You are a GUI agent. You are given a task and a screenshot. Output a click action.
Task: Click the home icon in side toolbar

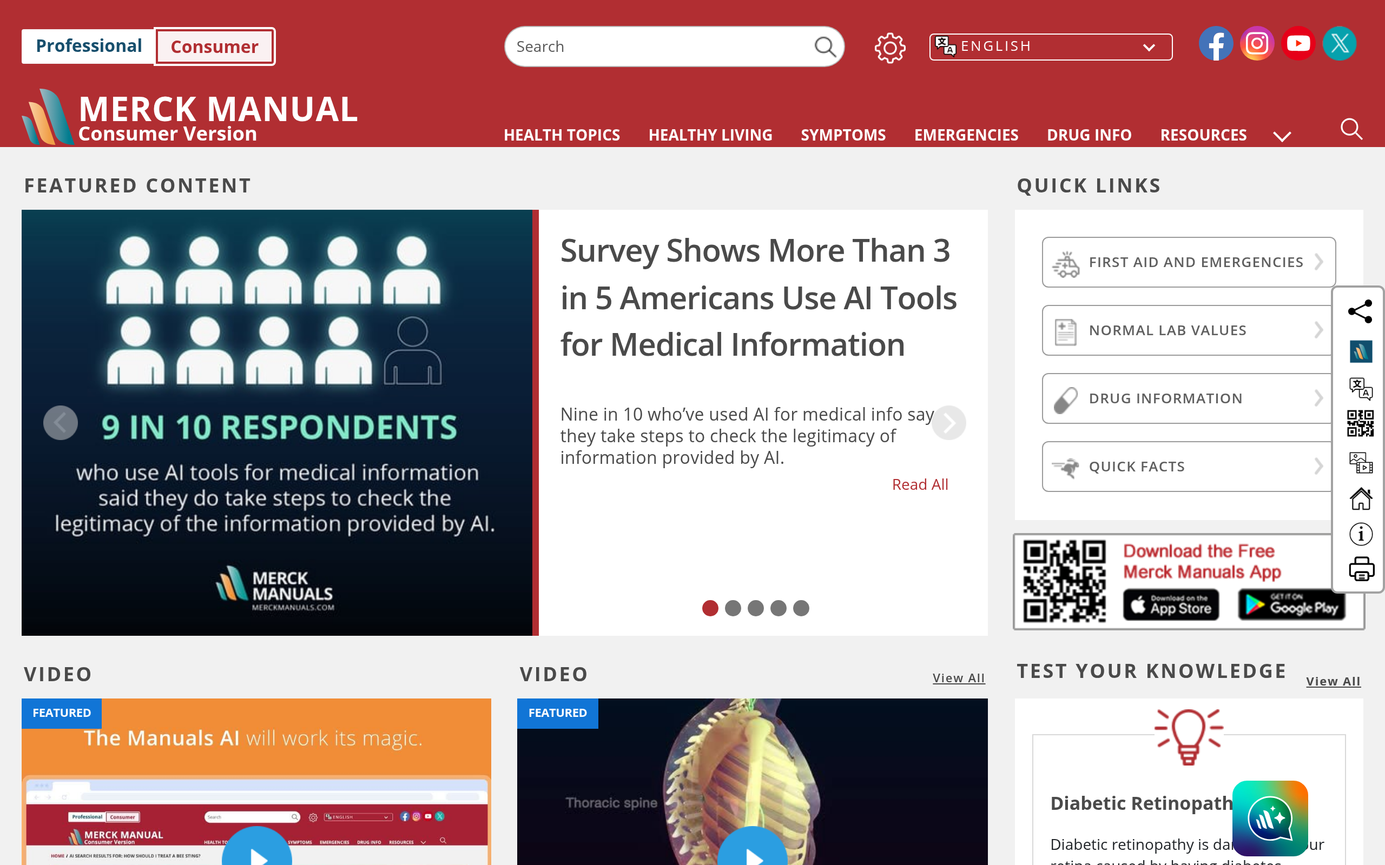click(x=1361, y=498)
